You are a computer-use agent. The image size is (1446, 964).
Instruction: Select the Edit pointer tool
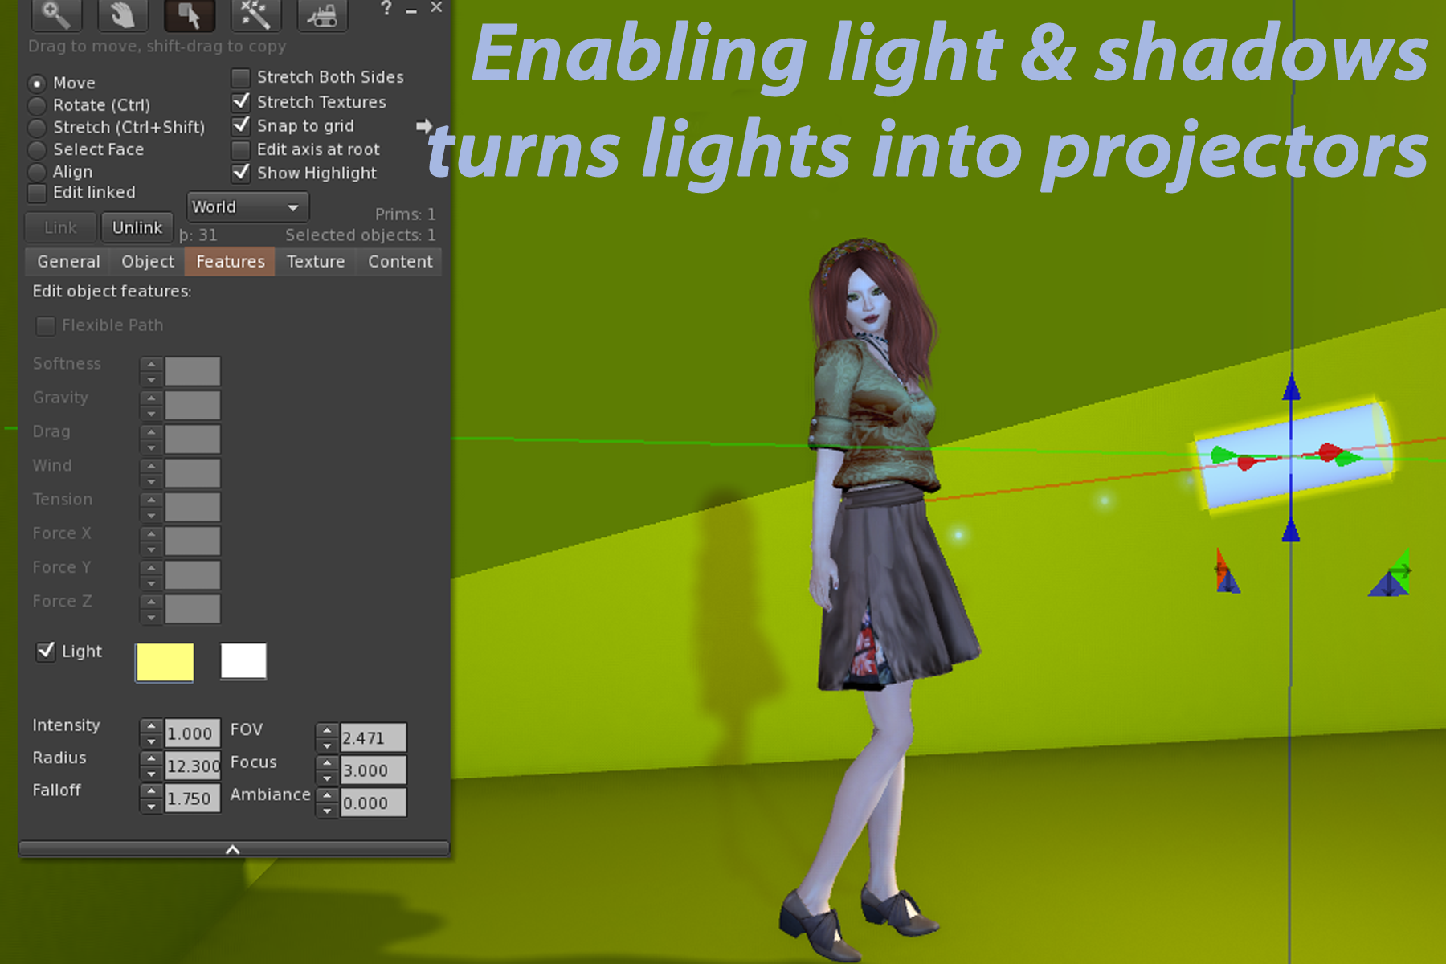189,14
